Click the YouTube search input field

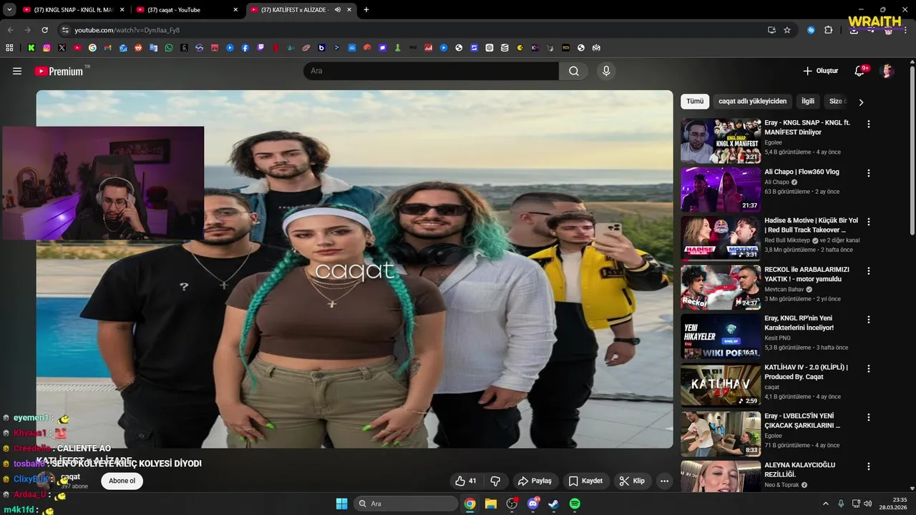[x=431, y=71]
